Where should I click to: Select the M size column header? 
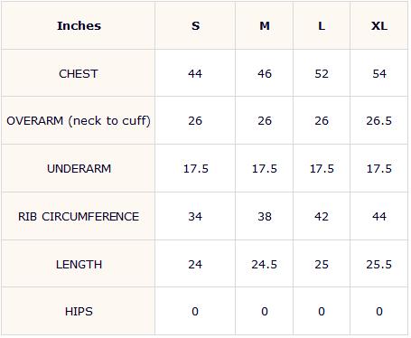pyautogui.click(x=265, y=26)
